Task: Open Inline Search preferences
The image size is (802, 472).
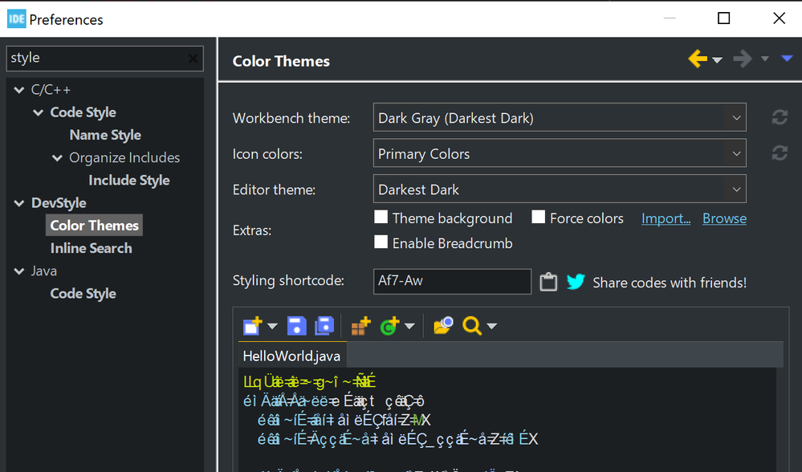Action: 91,249
